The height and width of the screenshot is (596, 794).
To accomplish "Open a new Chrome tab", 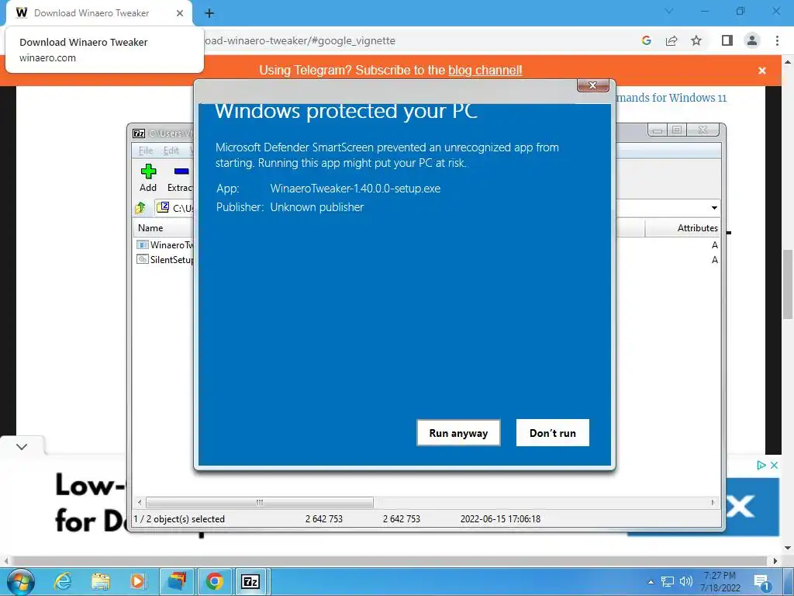I will point(209,14).
